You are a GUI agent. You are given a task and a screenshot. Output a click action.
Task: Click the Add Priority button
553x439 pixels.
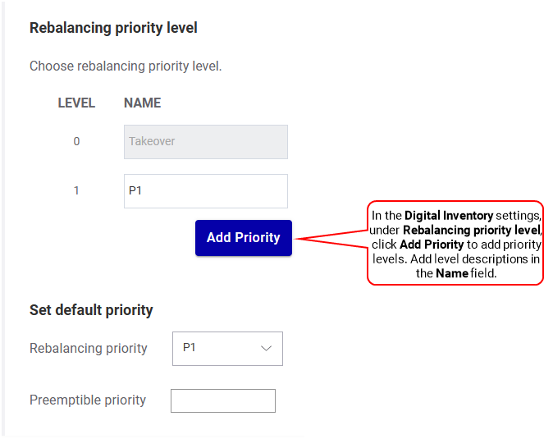pos(243,238)
